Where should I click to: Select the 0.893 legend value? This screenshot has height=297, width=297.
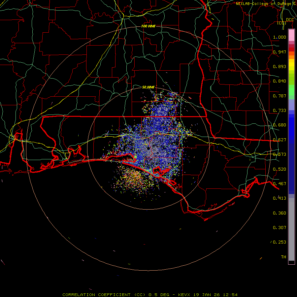(280, 66)
